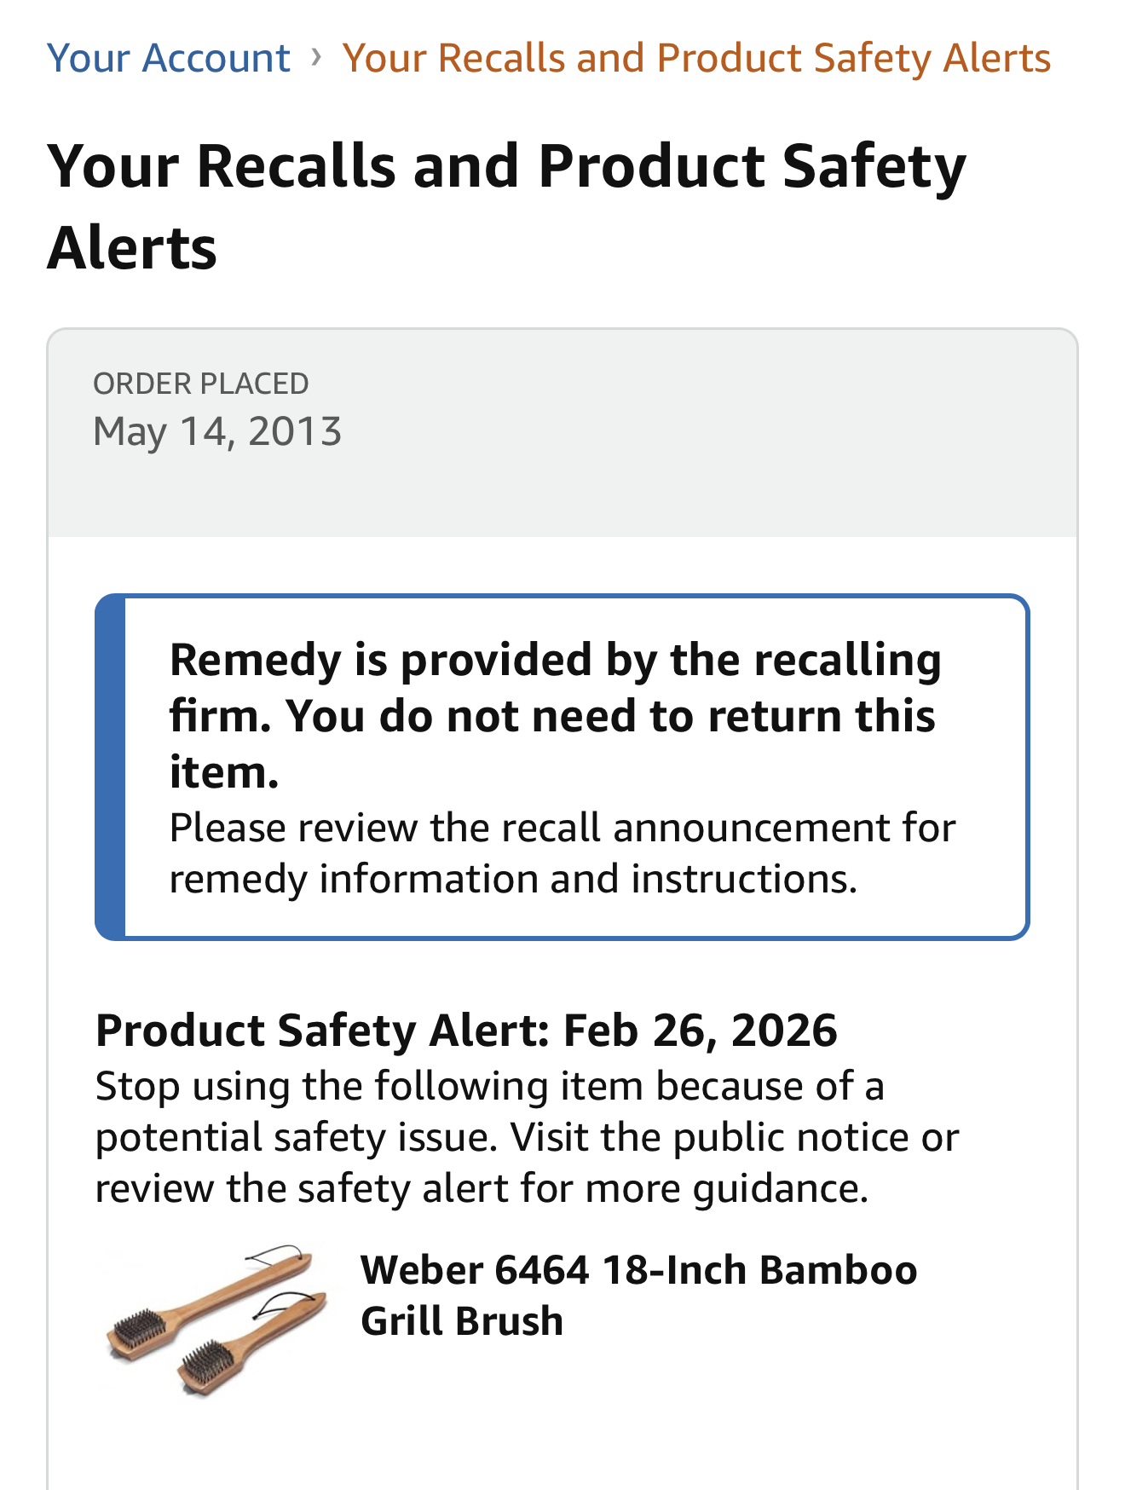
Task: Open the Weber grill brush product thumbnail
Action: [x=216, y=1320]
